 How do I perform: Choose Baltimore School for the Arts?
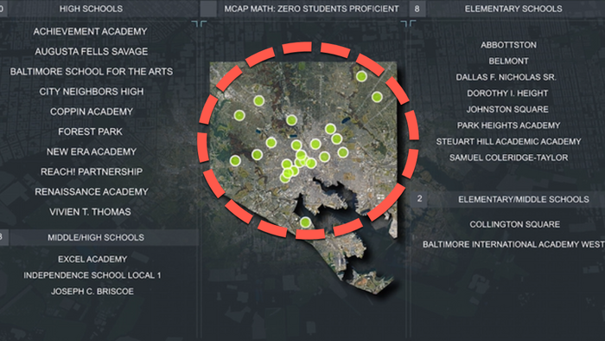[92, 72]
